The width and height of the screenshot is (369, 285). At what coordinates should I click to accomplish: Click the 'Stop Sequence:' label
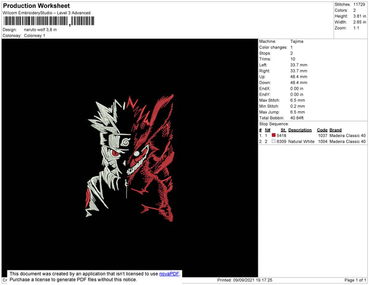click(x=274, y=124)
